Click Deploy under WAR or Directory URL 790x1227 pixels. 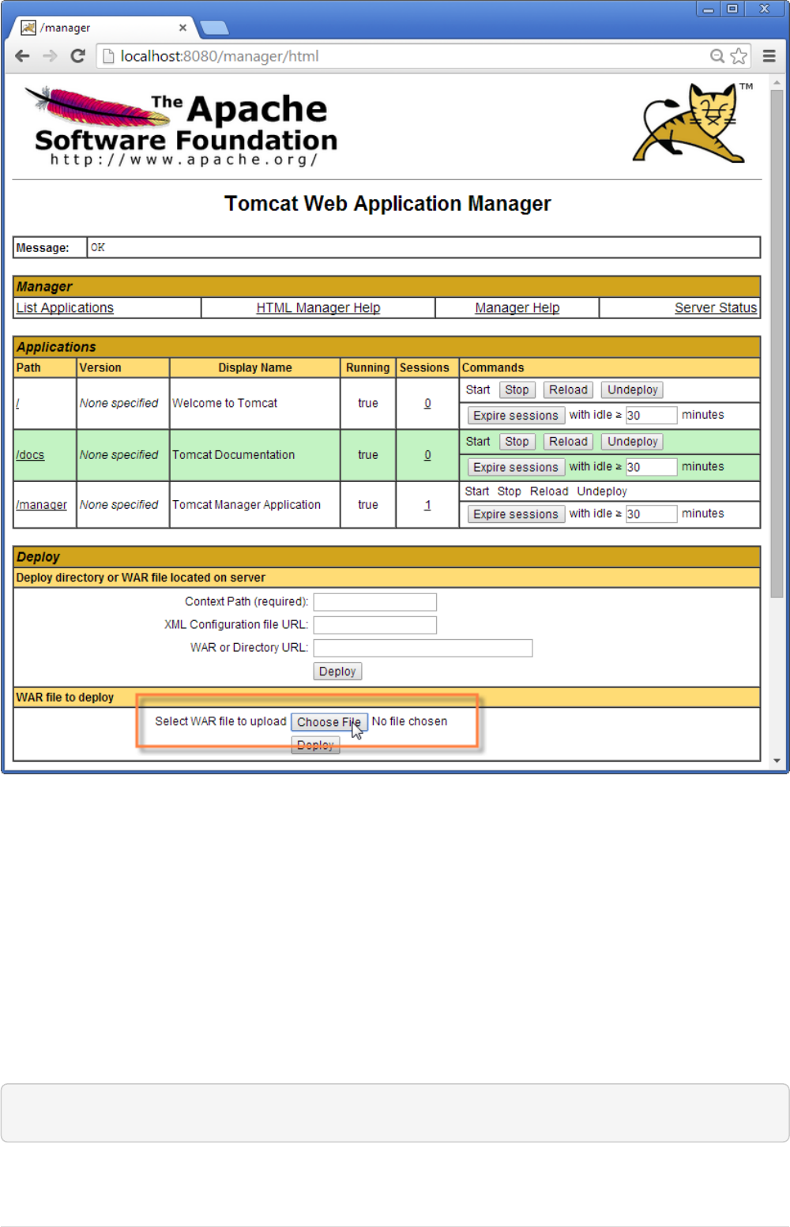[337, 672]
